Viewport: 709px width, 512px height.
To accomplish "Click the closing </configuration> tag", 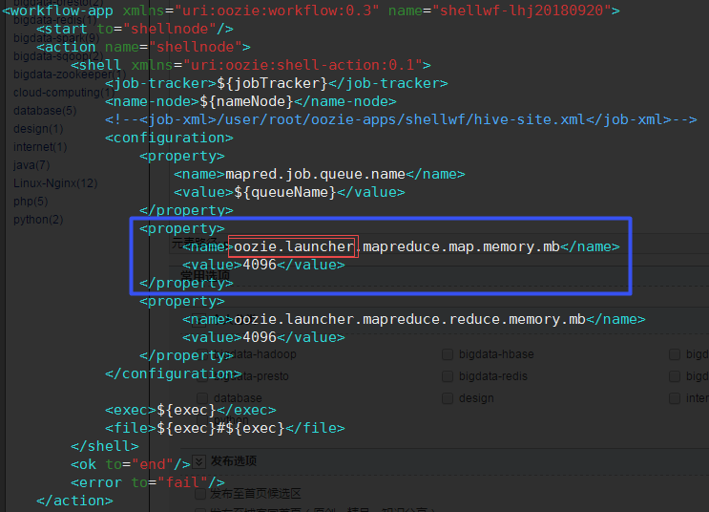I will (x=173, y=373).
